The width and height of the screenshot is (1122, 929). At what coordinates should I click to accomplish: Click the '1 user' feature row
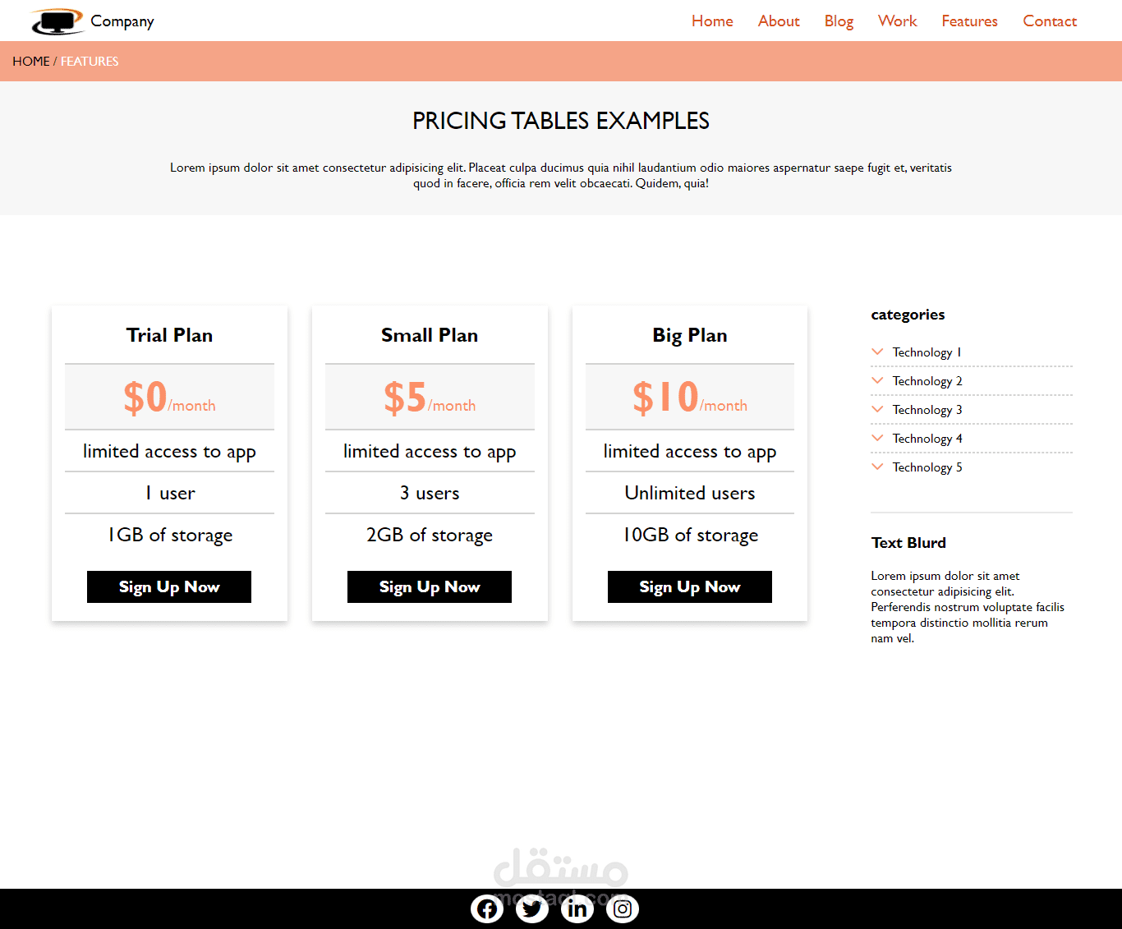point(169,493)
